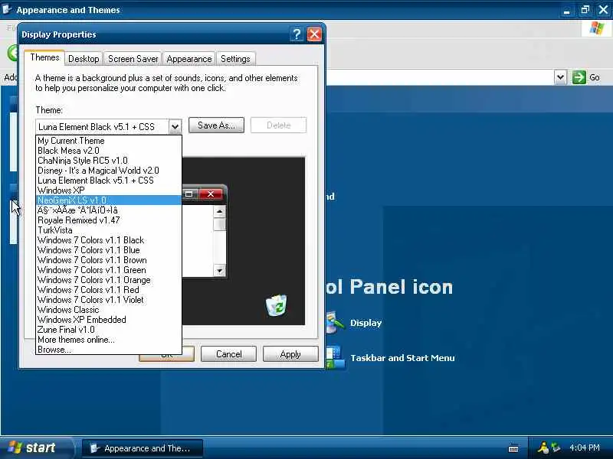Pick Windows 7 Colors v1.1 Violet
The height and width of the screenshot is (459, 613).
point(109,300)
